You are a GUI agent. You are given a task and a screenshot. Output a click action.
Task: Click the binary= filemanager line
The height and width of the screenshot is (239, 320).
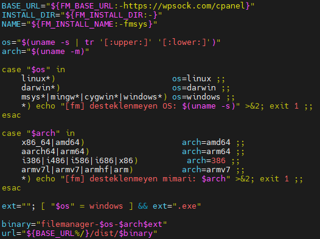click(x=85, y=224)
